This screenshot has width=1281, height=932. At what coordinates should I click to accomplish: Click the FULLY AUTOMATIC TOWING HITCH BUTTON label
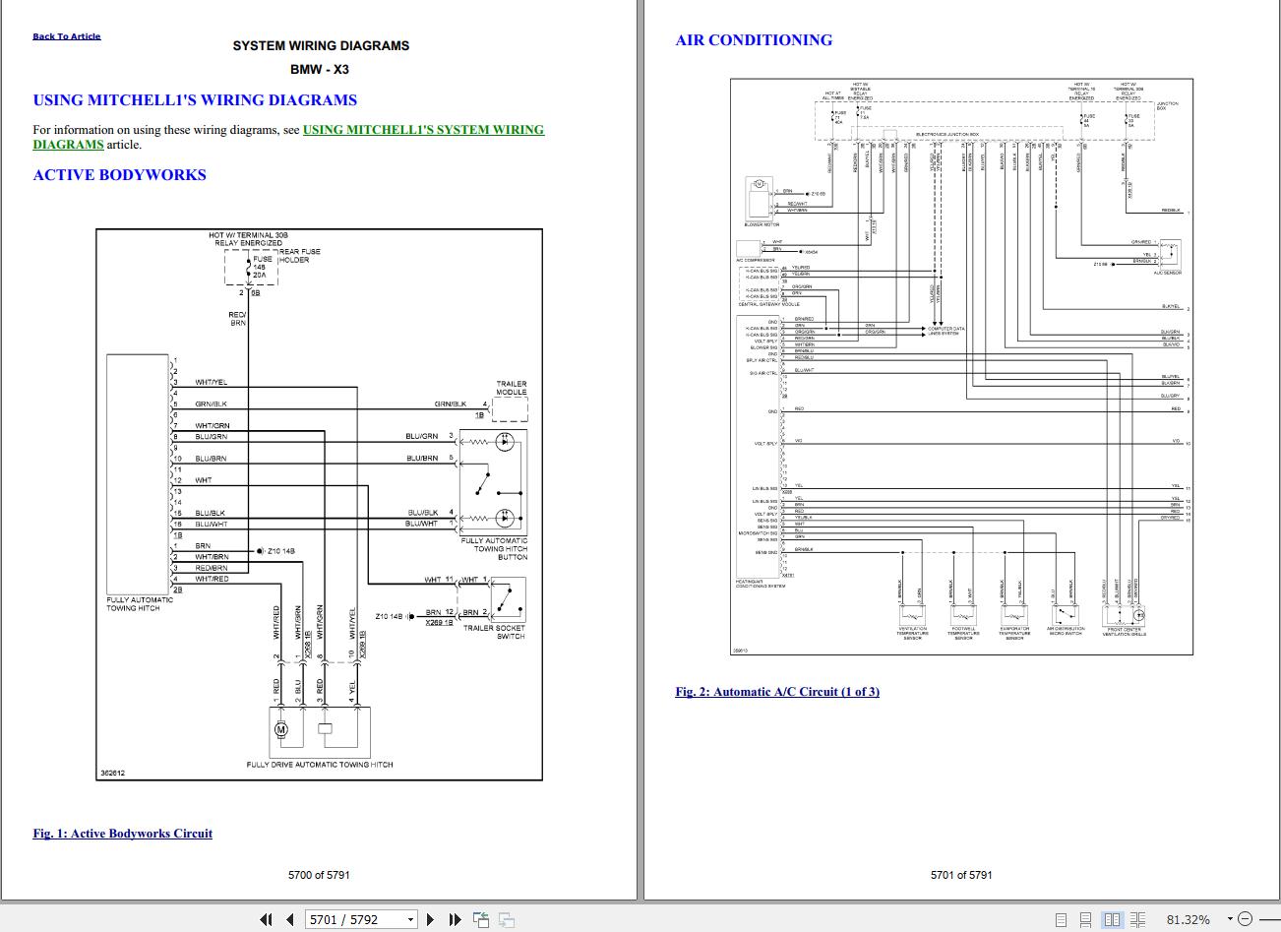(495, 549)
